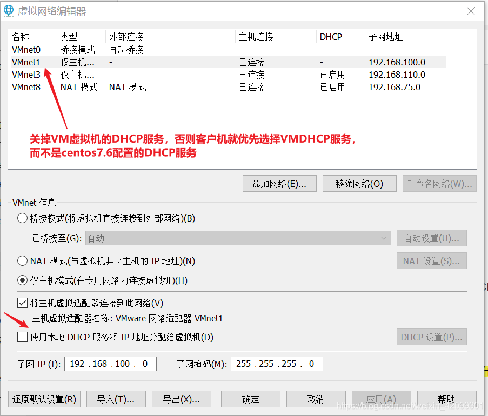This screenshot has height=416, width=488.
Task: Click the 名称 column header
Action: click(x=34, y=37)
